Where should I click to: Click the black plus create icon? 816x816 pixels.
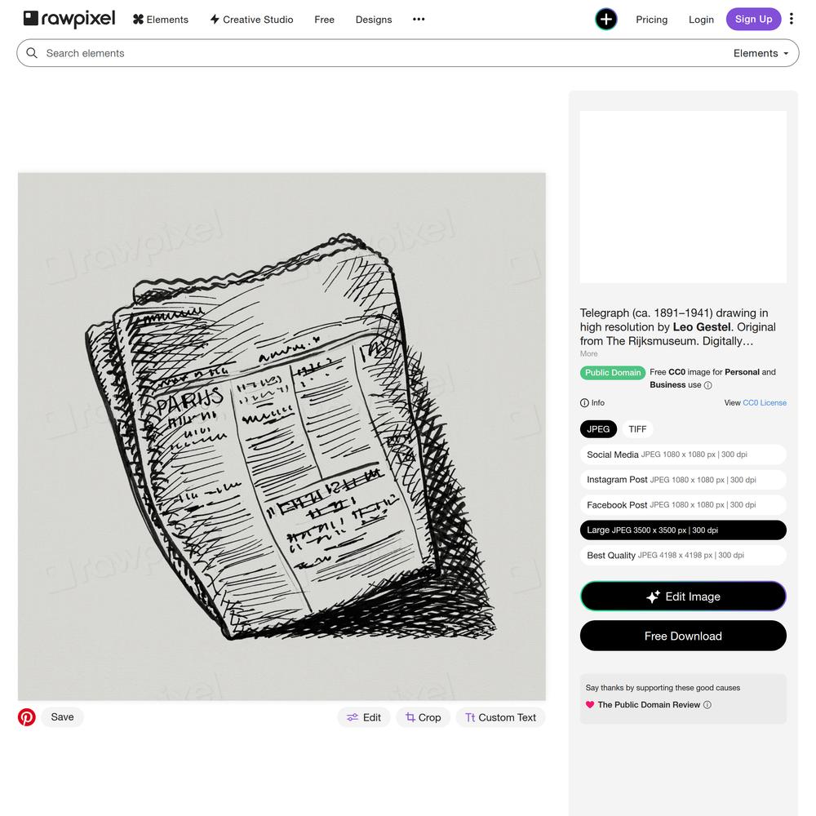point(605,20)
